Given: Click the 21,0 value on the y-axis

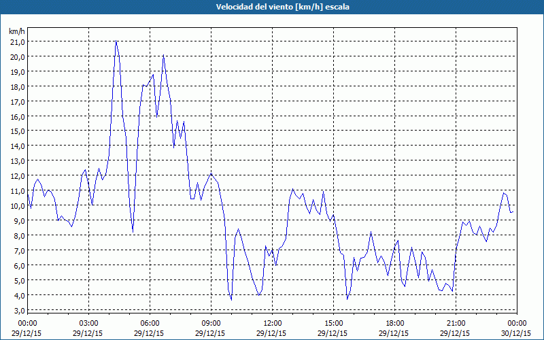Looking at the screenshot, I should pos(18,42).
